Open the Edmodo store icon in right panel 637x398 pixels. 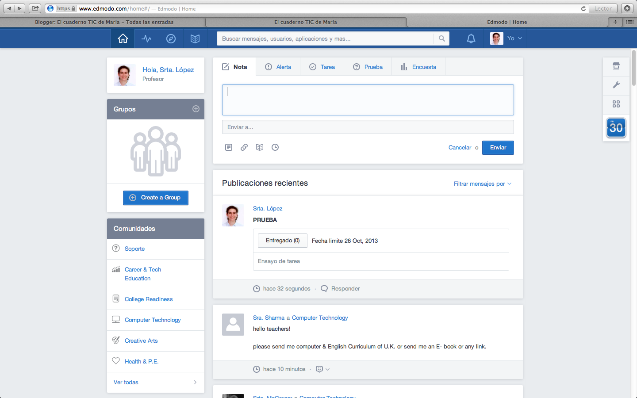tap(616, 66)
